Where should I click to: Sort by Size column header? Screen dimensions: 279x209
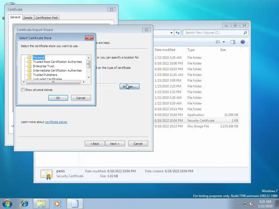229,50
